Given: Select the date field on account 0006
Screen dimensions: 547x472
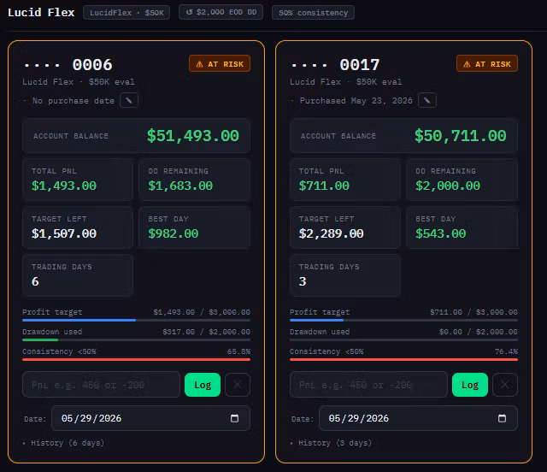Looking at the screenshot, I should point(150,418).
